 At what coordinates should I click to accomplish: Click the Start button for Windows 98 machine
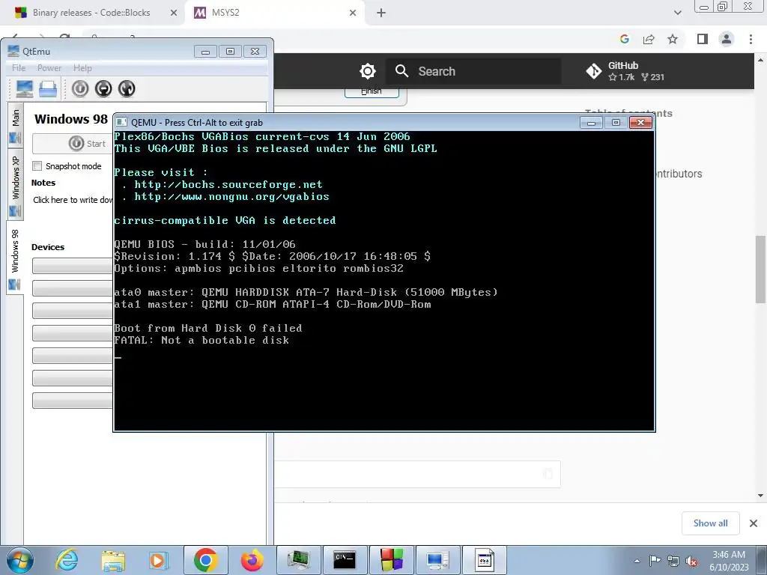coord(72,143)
